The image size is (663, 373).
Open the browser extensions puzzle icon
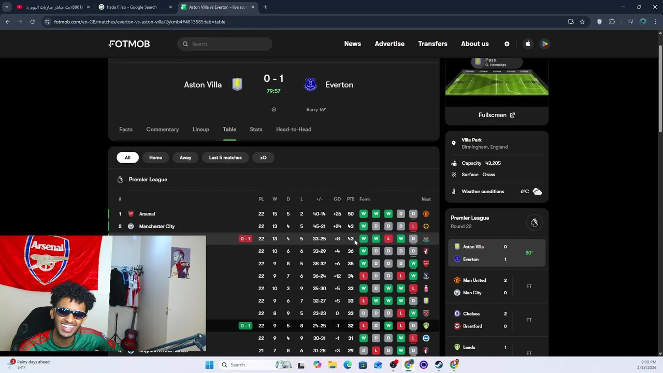(x=612, y=22)
